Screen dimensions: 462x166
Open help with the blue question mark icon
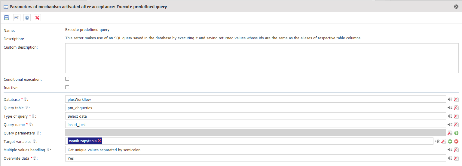(x=27, y=18)
